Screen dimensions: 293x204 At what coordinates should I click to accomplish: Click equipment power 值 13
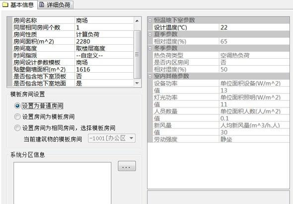pyautogui.click(x=254, y=91)
